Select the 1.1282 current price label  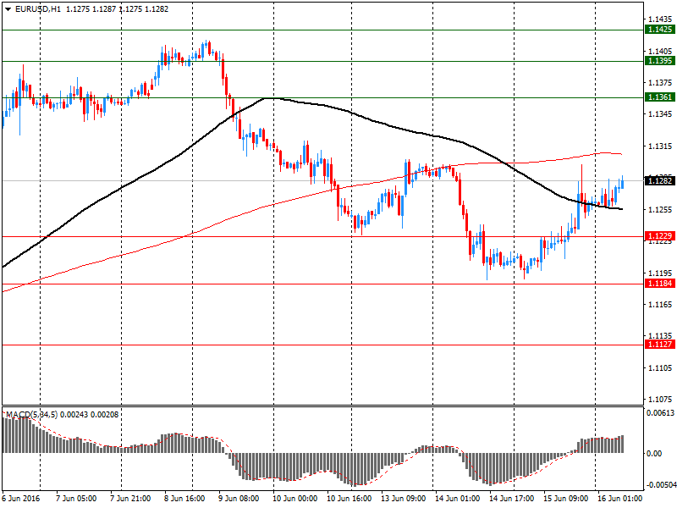coord(660,180)
